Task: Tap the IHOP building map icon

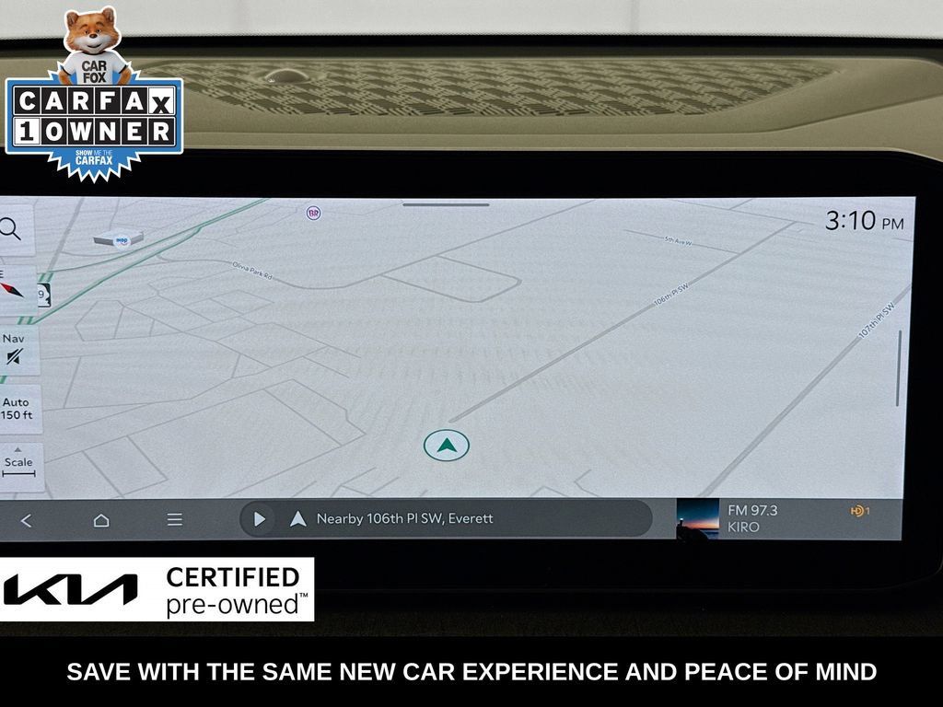Action: coord(119,238)
